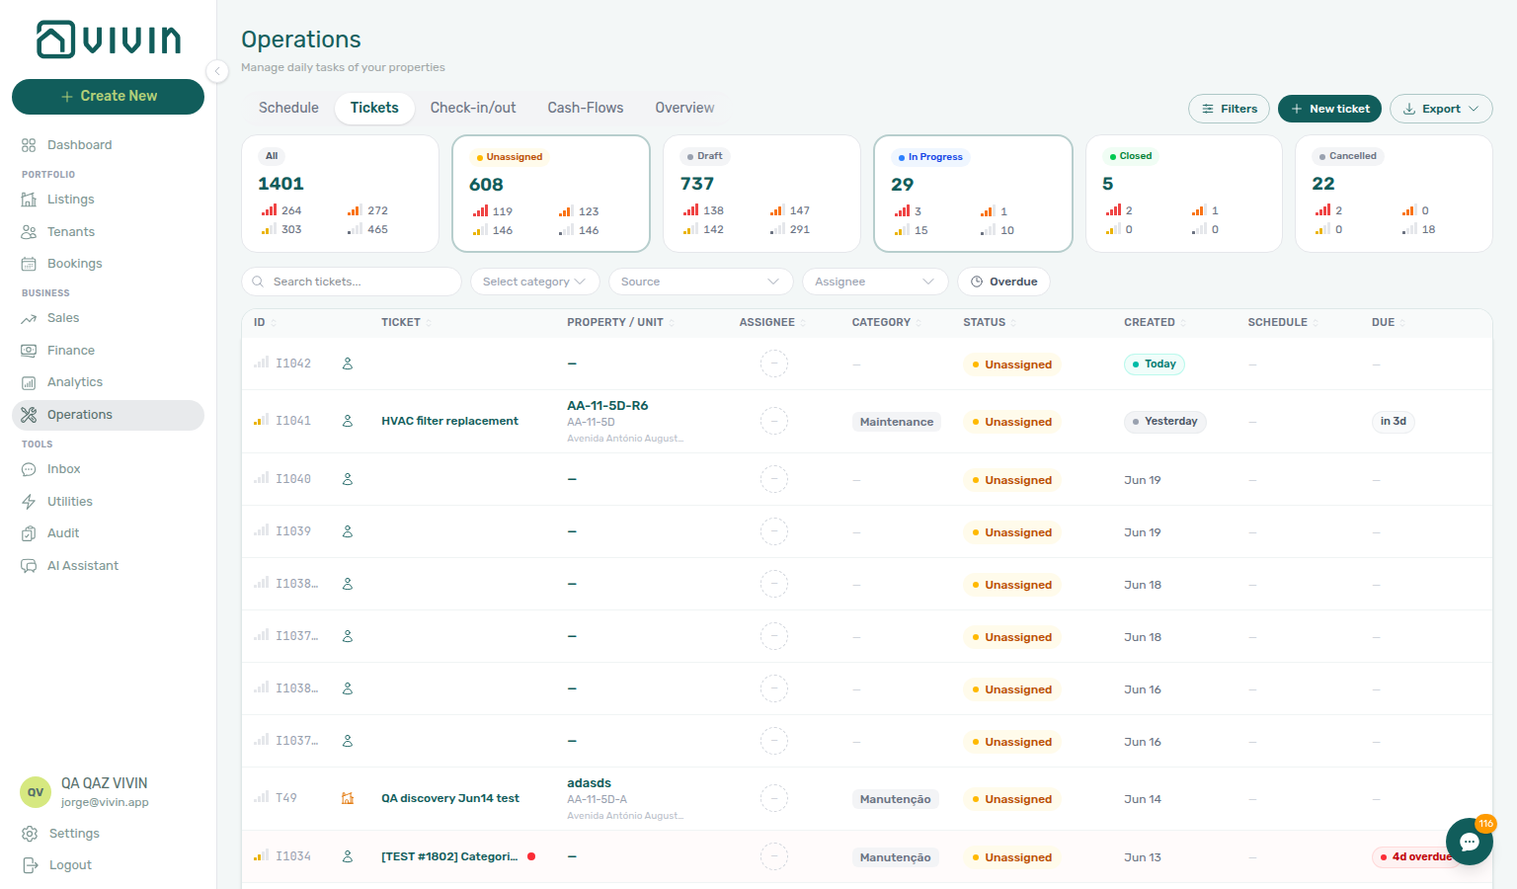Open the Cash-Flows tab
Image resolution: width=1517 pixels, height=889 pixels.
click(x=586, y=108)
